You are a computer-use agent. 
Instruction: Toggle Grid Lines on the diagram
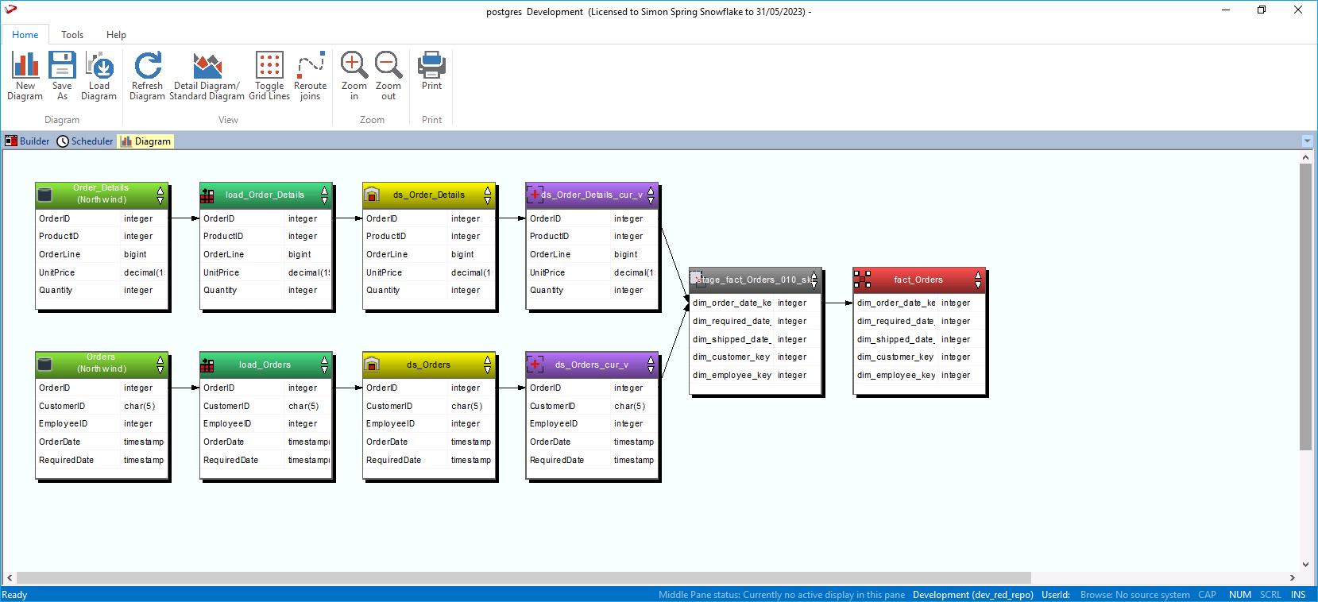coord(269,75)
